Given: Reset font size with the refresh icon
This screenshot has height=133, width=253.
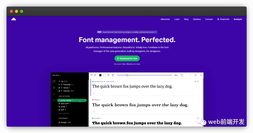Looking at the screenshot, I should [x=182, y=75].
